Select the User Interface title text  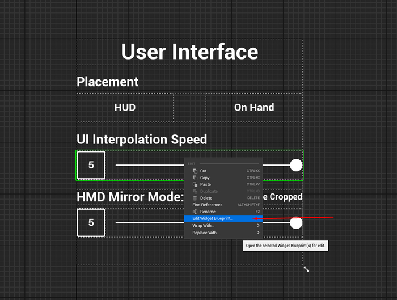tap(189, 52)
